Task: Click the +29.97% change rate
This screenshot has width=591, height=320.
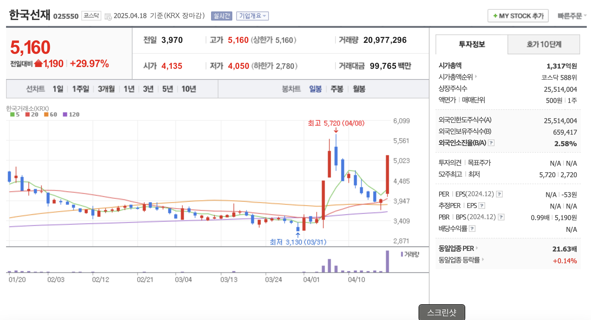Action: pyautogui.click(x=89, y=64)
